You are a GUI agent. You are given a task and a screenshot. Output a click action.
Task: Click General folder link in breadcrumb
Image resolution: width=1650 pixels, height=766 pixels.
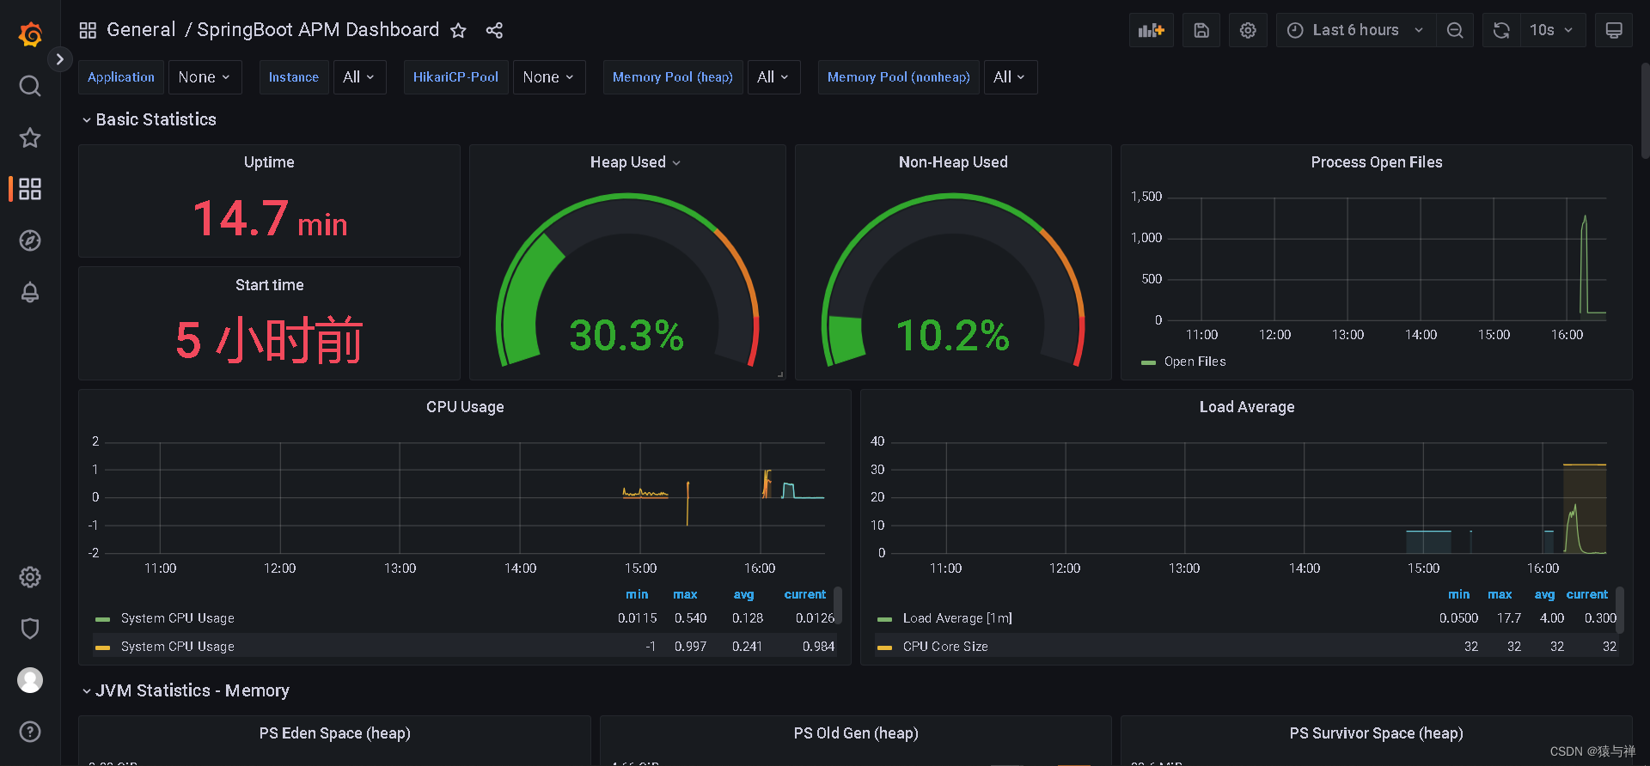point(141,30)
